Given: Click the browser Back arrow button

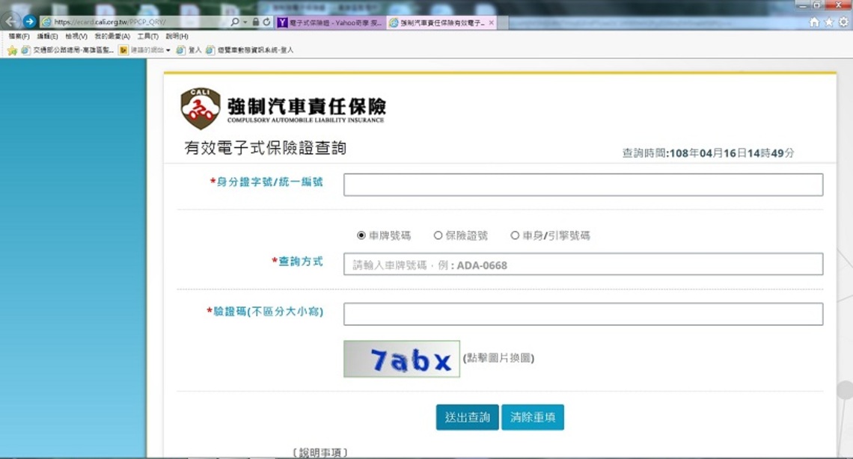Looking at the screenshot, I should 11,22.
